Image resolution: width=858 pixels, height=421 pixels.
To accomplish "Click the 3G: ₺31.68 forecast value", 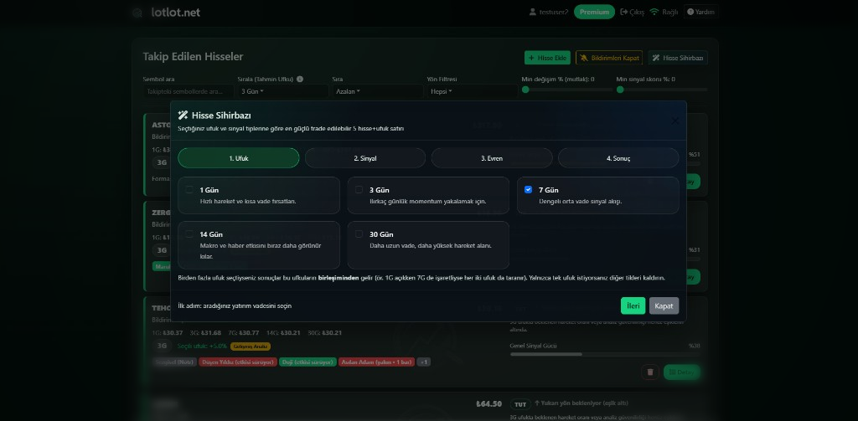I will pyautogui.click(x=205, y=332).
